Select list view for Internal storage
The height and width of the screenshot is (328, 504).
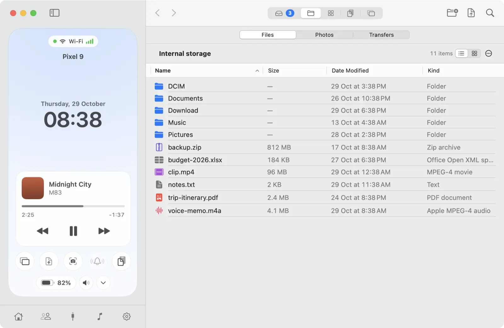pos(461,53)
